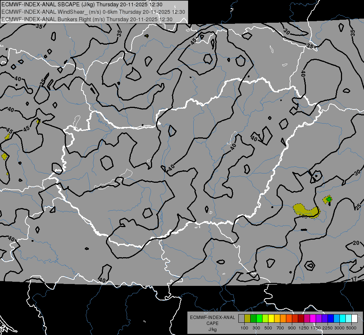Click the legend tick label 300
364x335 pixels.
(256, 328)
